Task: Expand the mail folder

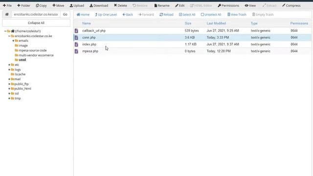Action: [9, 79]
